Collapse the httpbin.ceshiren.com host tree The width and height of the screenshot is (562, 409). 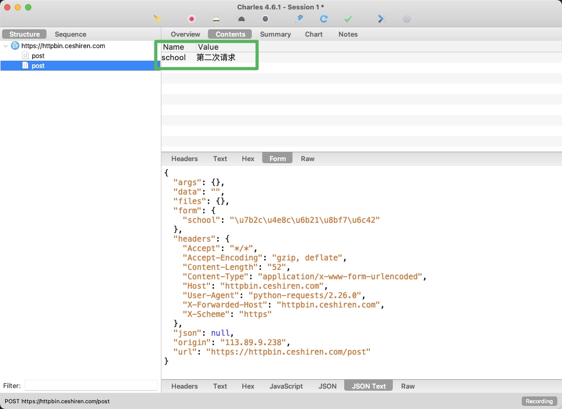(x=6, y=46)
